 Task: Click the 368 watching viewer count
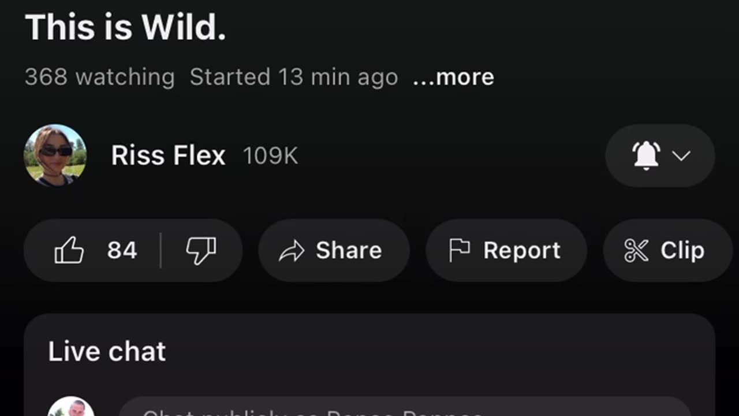tap(99, 77)
